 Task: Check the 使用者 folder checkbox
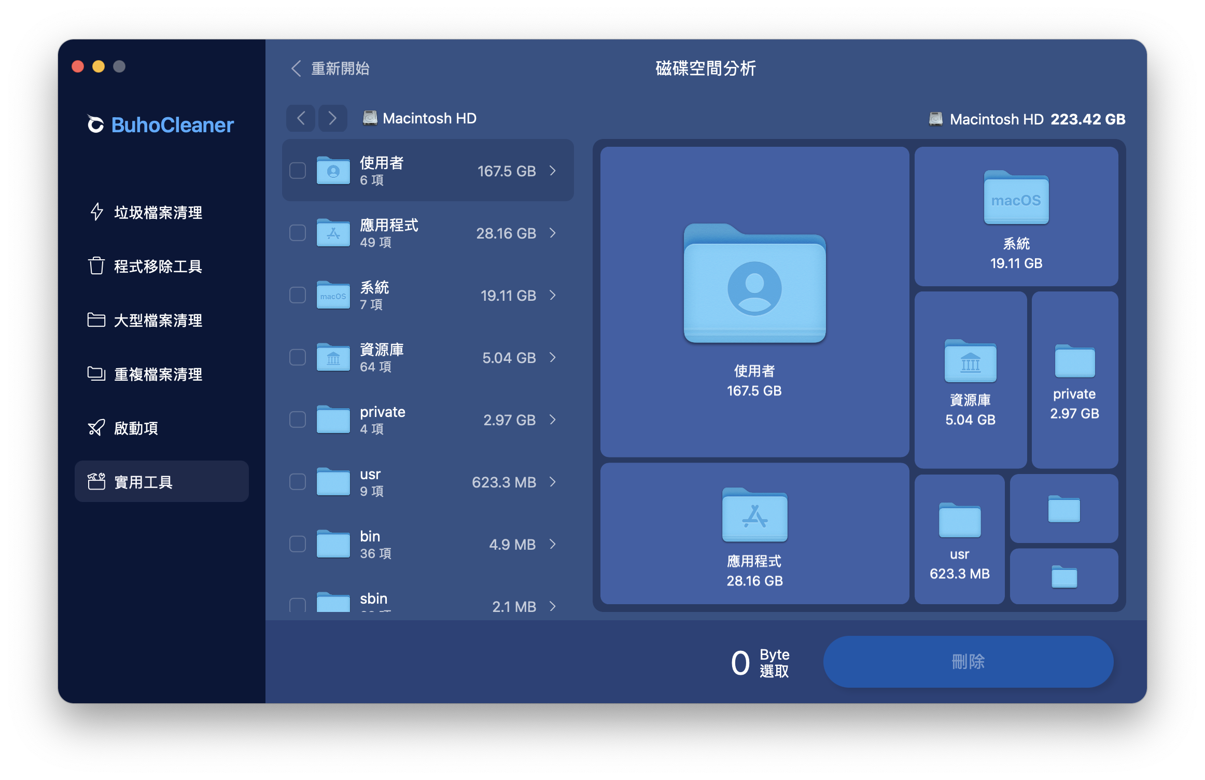[298, 171]
